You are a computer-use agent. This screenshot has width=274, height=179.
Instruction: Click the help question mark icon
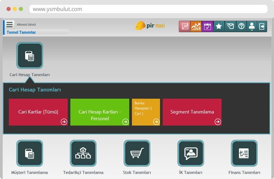241,26
